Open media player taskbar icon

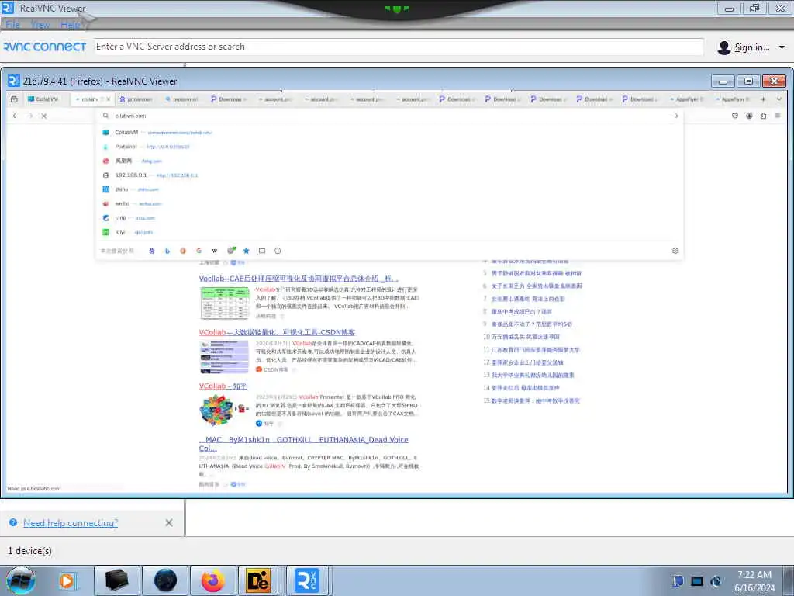click(67, 580)
